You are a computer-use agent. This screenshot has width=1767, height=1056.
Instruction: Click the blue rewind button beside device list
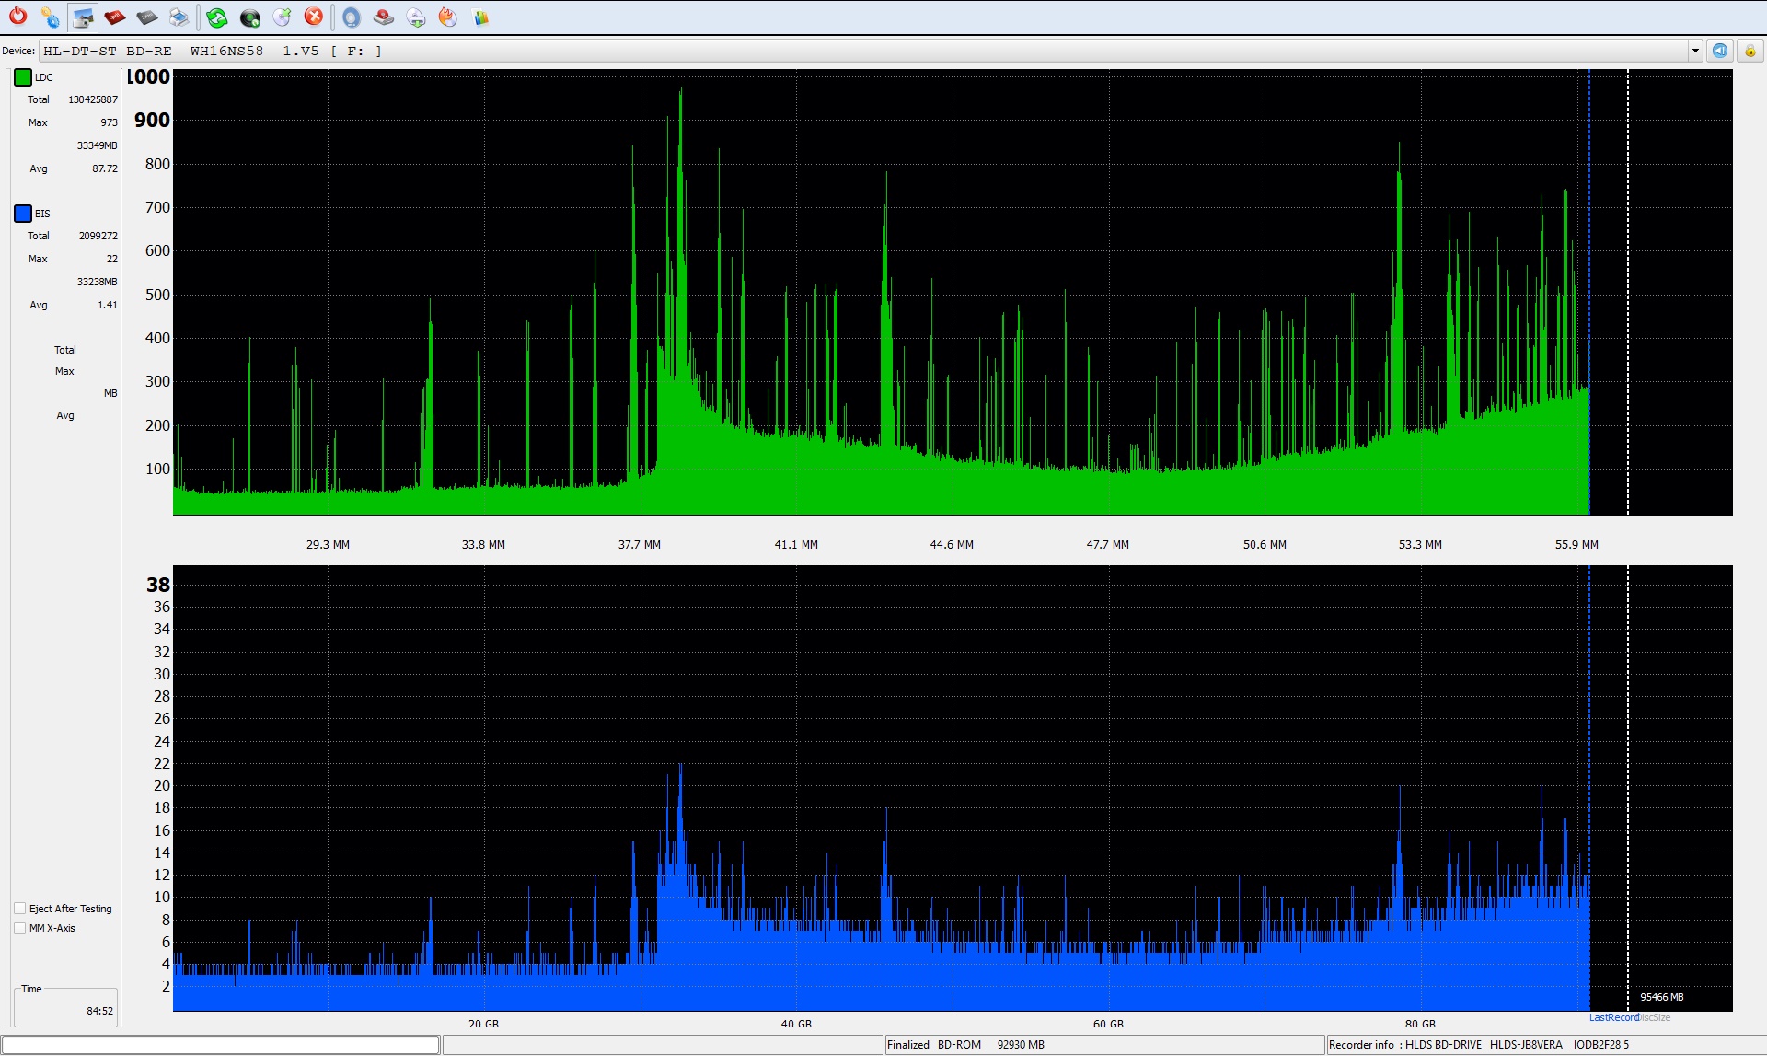point(1719,51)
